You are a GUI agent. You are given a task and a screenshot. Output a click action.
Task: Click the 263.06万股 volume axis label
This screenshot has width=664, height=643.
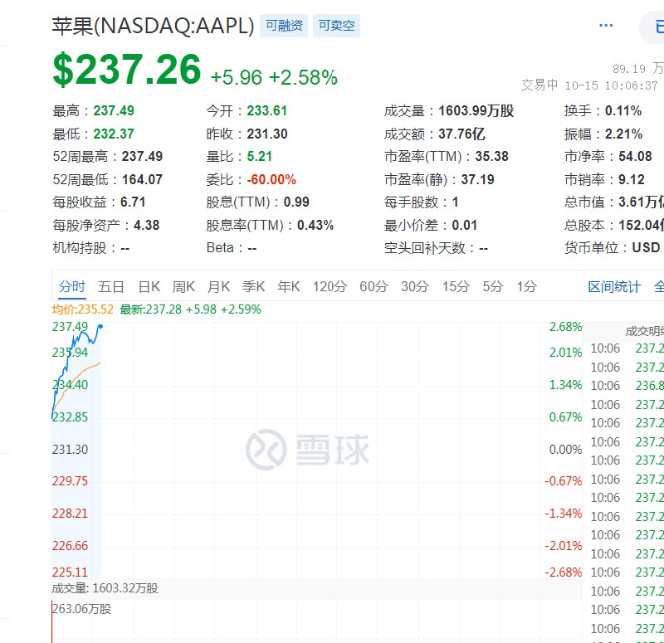pyautogui.click(x=81, y=609)
